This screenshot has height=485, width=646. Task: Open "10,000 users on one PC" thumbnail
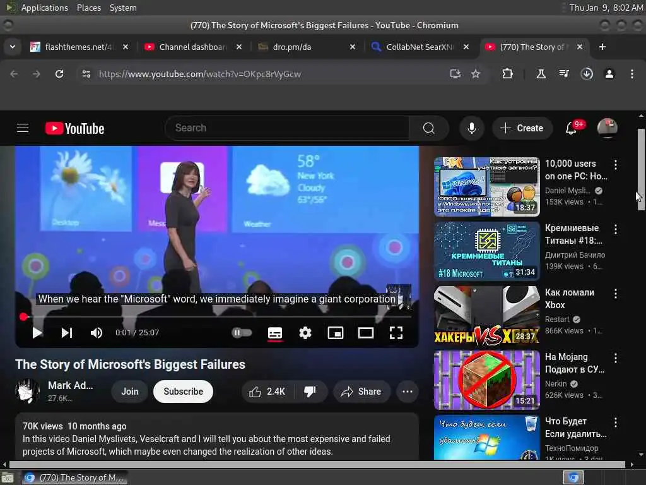486,187
